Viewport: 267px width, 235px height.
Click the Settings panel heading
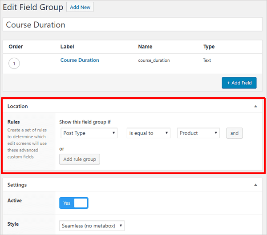click(x=17, y=185)
